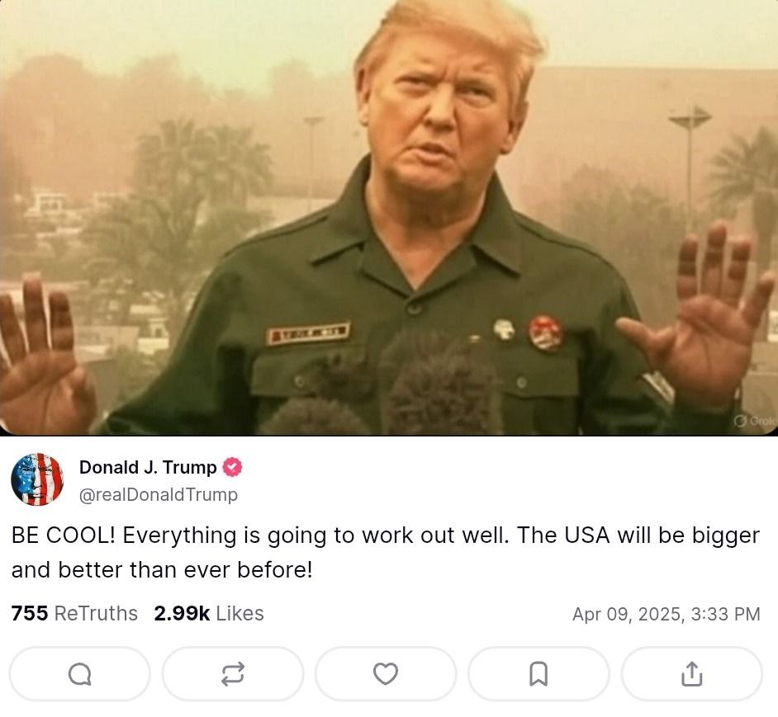The width and height of the screenshot is (778, 717).
Task: Click the red verified checkmark badge
Action: (232, 467)
